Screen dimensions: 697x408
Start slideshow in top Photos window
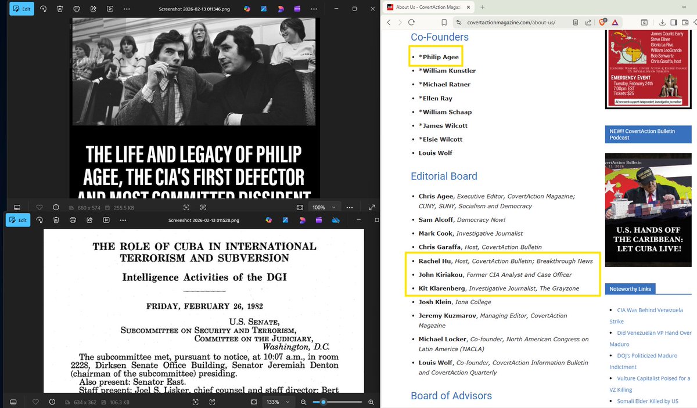point(110,9)
